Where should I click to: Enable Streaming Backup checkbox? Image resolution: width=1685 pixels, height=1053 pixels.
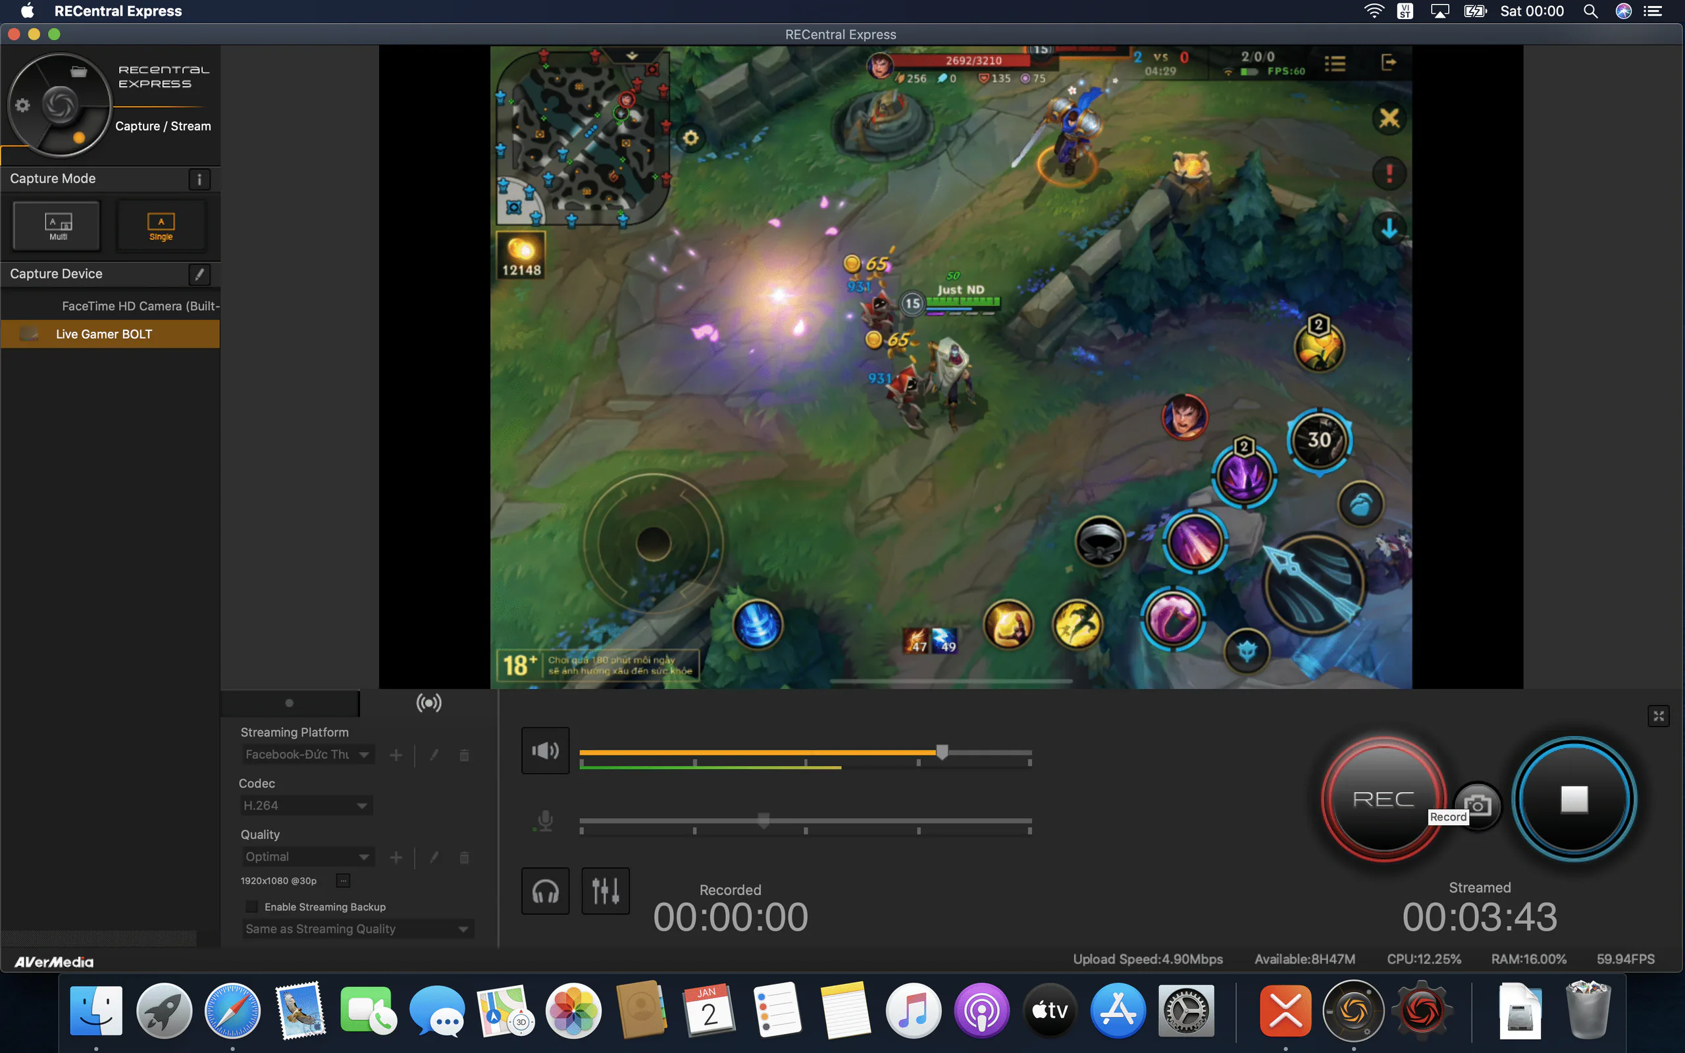coord(252,907)
